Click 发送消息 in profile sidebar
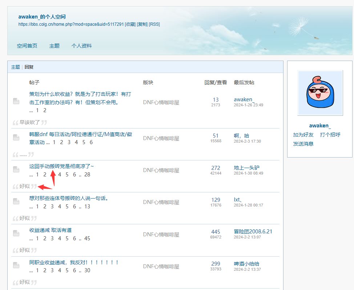This screenshot has width=354, height=290. click(303, 144)
